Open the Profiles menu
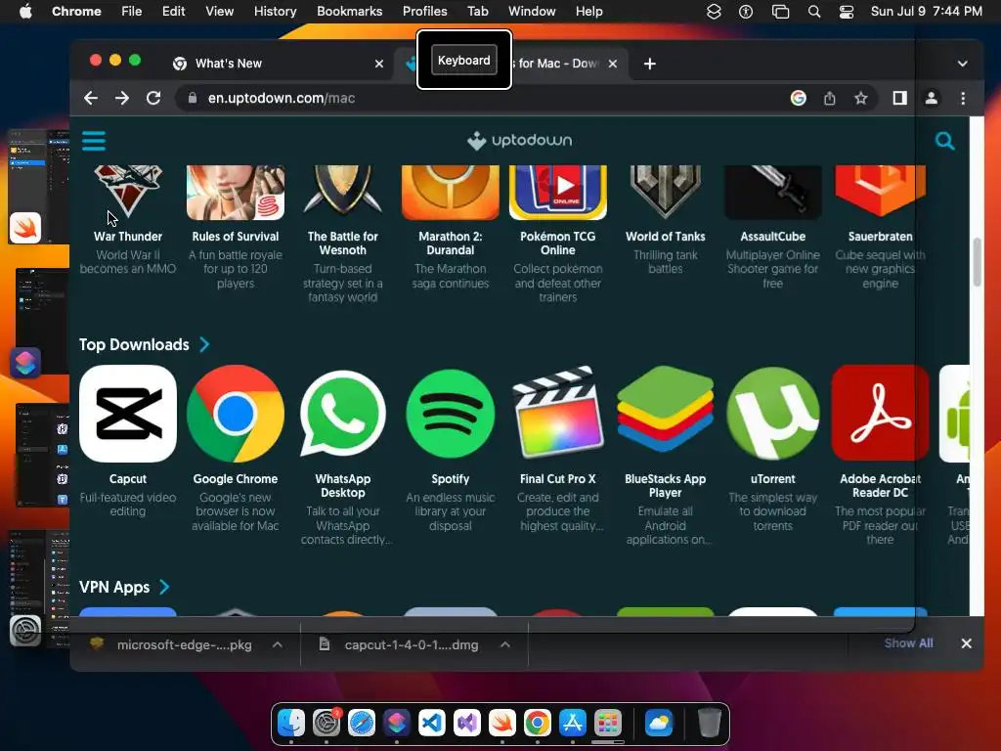1001x751 pixels. coord(424,11)
